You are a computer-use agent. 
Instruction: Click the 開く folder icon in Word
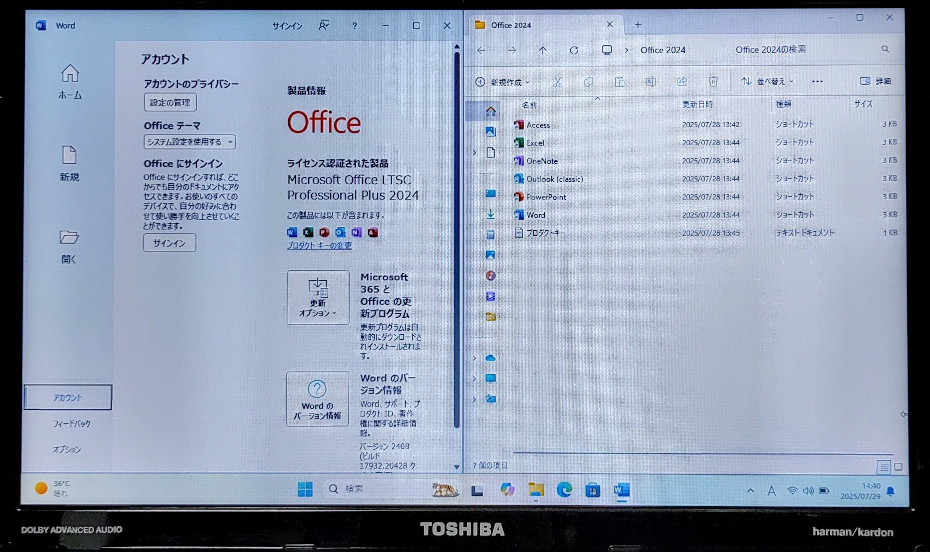pos(69,237)
